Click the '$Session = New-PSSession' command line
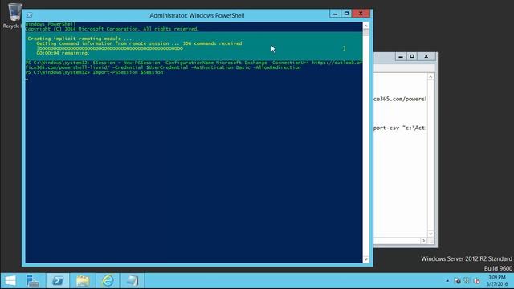The width and height of the screenshot is (514, 289). click(194, 65)
